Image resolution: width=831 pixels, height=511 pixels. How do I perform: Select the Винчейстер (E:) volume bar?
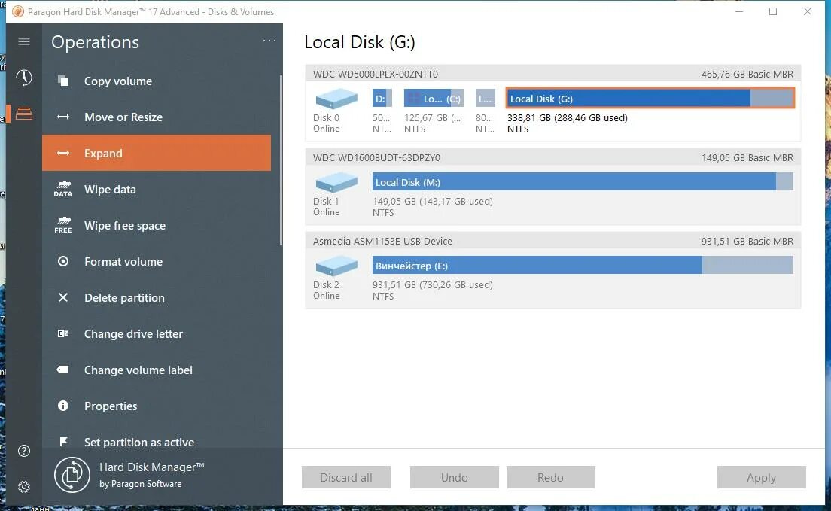point(583,265)
